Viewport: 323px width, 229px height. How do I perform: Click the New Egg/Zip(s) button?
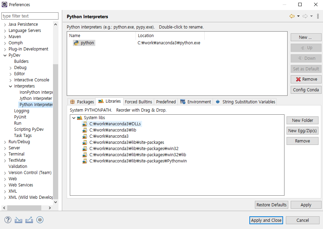coord(302,130)
